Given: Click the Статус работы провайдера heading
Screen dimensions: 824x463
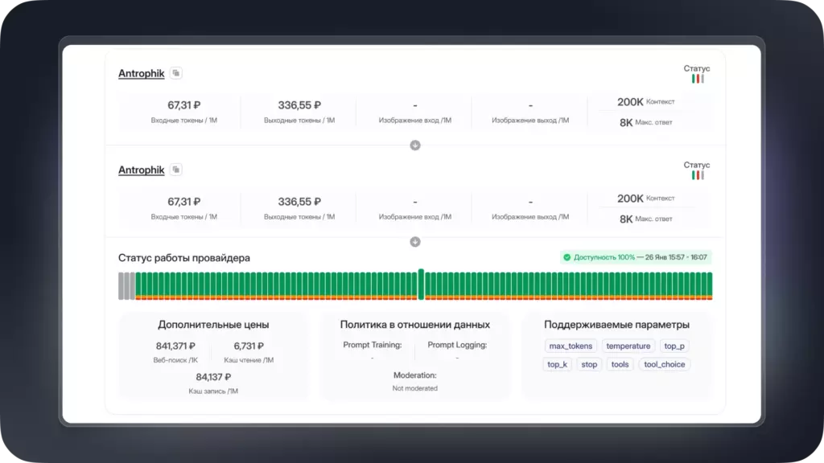Looking at the screenshot, I should tap(184, 258).
